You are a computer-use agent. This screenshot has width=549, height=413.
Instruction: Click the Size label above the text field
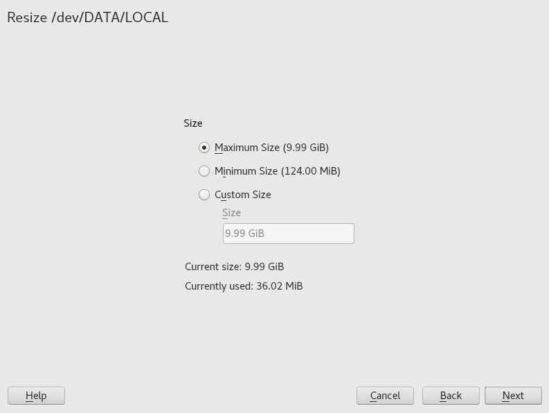[x=231, y=213]
